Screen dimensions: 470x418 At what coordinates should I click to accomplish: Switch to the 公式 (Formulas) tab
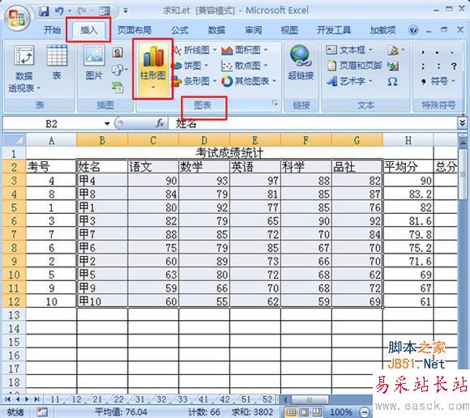180,30
